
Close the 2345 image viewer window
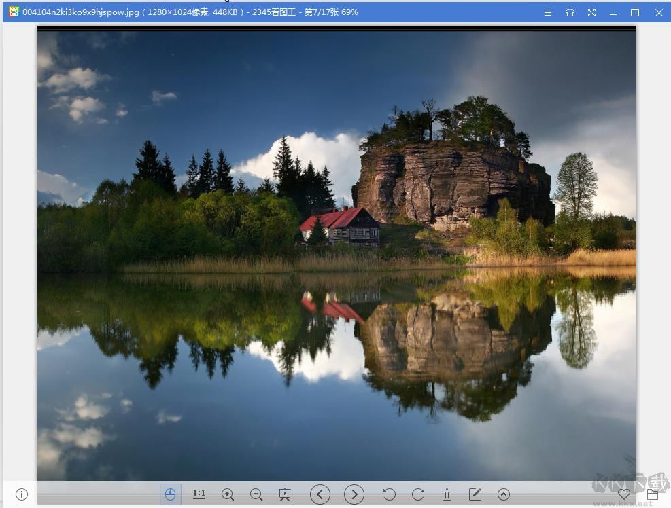[659, 12]
